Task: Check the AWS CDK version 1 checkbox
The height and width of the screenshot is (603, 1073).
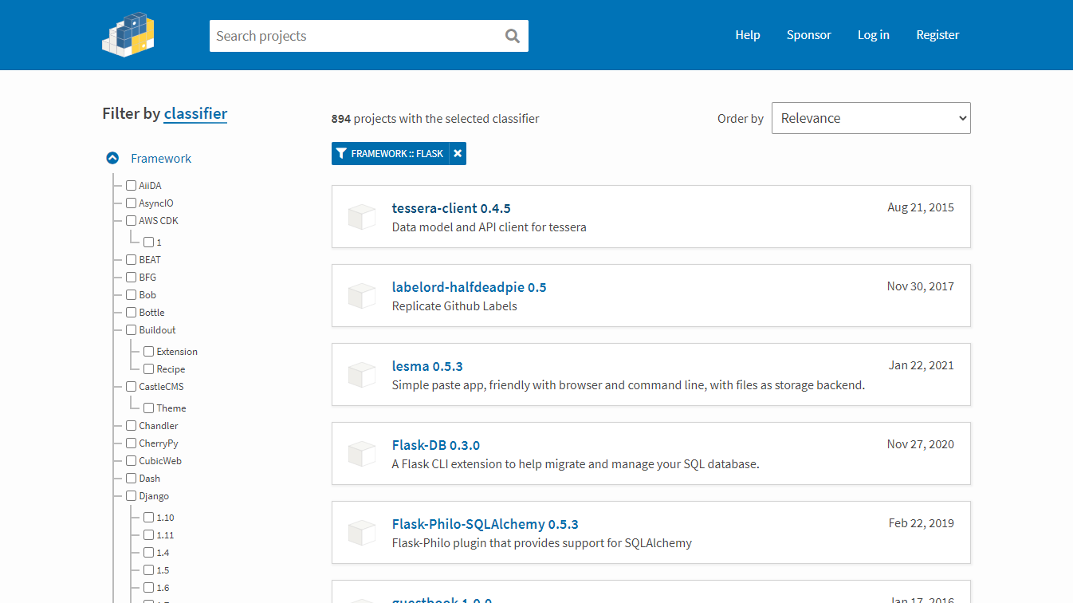Action: pos(148,242)
